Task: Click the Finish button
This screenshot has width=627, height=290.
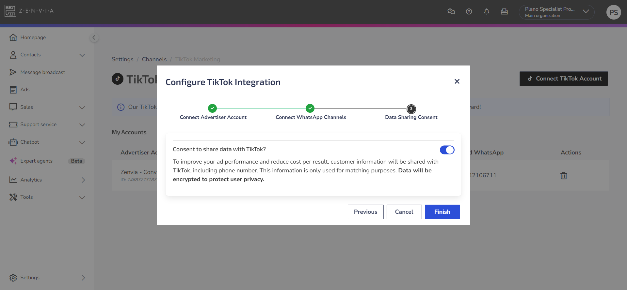Action: click(x=442, y=212)
